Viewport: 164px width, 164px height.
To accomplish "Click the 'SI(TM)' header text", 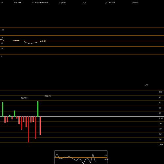I will point(62,3).
